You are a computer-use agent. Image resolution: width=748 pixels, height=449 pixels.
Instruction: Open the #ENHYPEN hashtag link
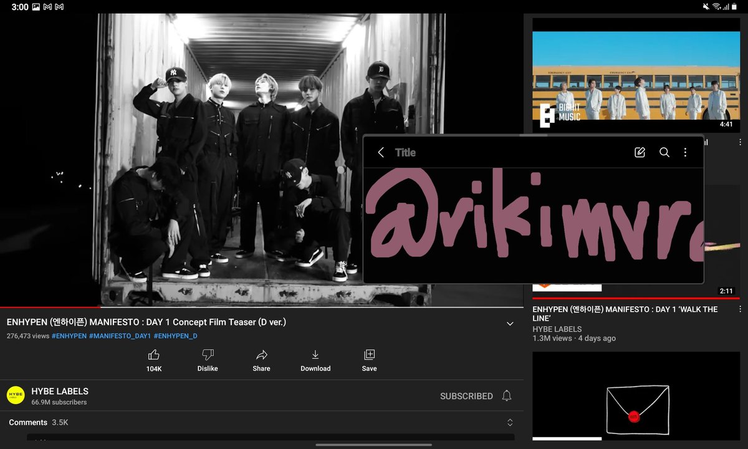tap(69, 336)
